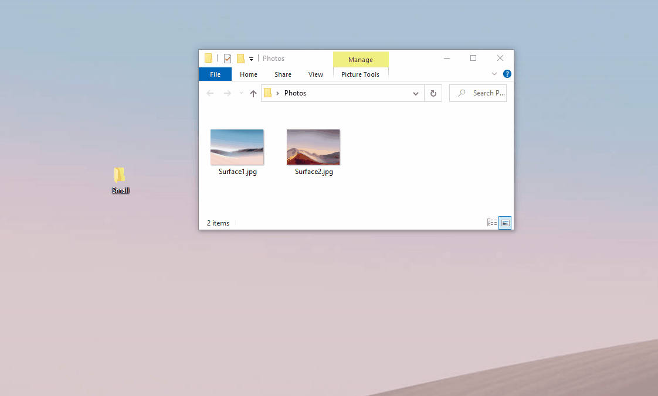
Task: Open the File menu
Action: tap(215, 74)
